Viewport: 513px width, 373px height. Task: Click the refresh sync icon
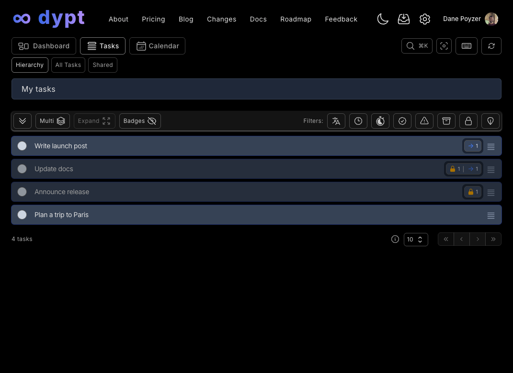tap(491, 46)
